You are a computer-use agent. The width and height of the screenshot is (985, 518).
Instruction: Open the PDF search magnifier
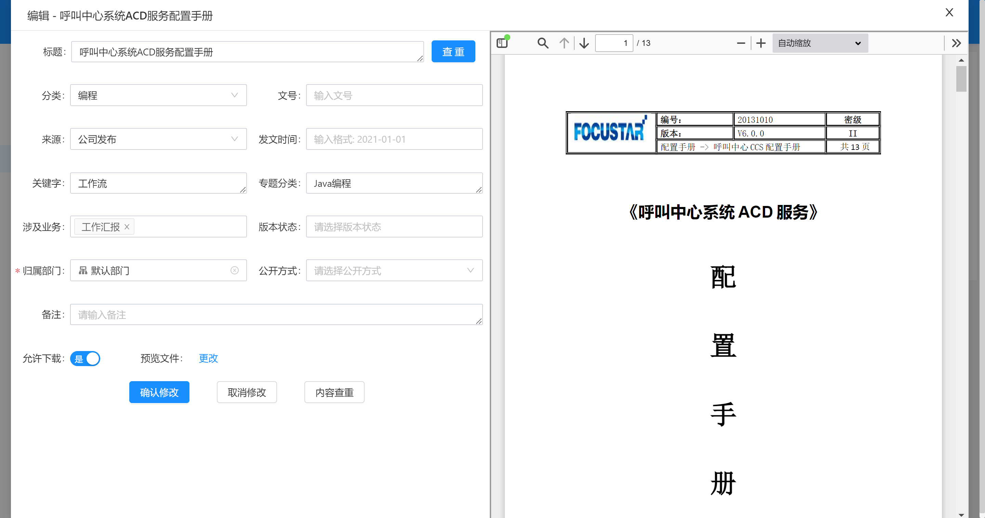coord(542,43)
